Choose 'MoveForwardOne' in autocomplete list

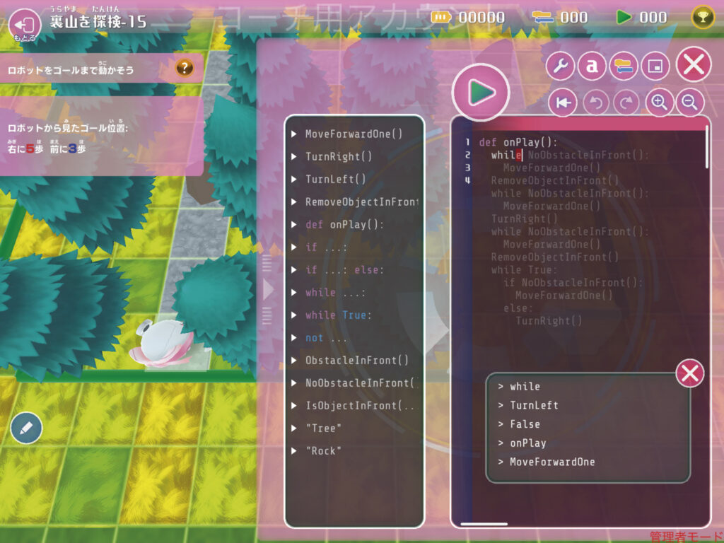(551, 462)
